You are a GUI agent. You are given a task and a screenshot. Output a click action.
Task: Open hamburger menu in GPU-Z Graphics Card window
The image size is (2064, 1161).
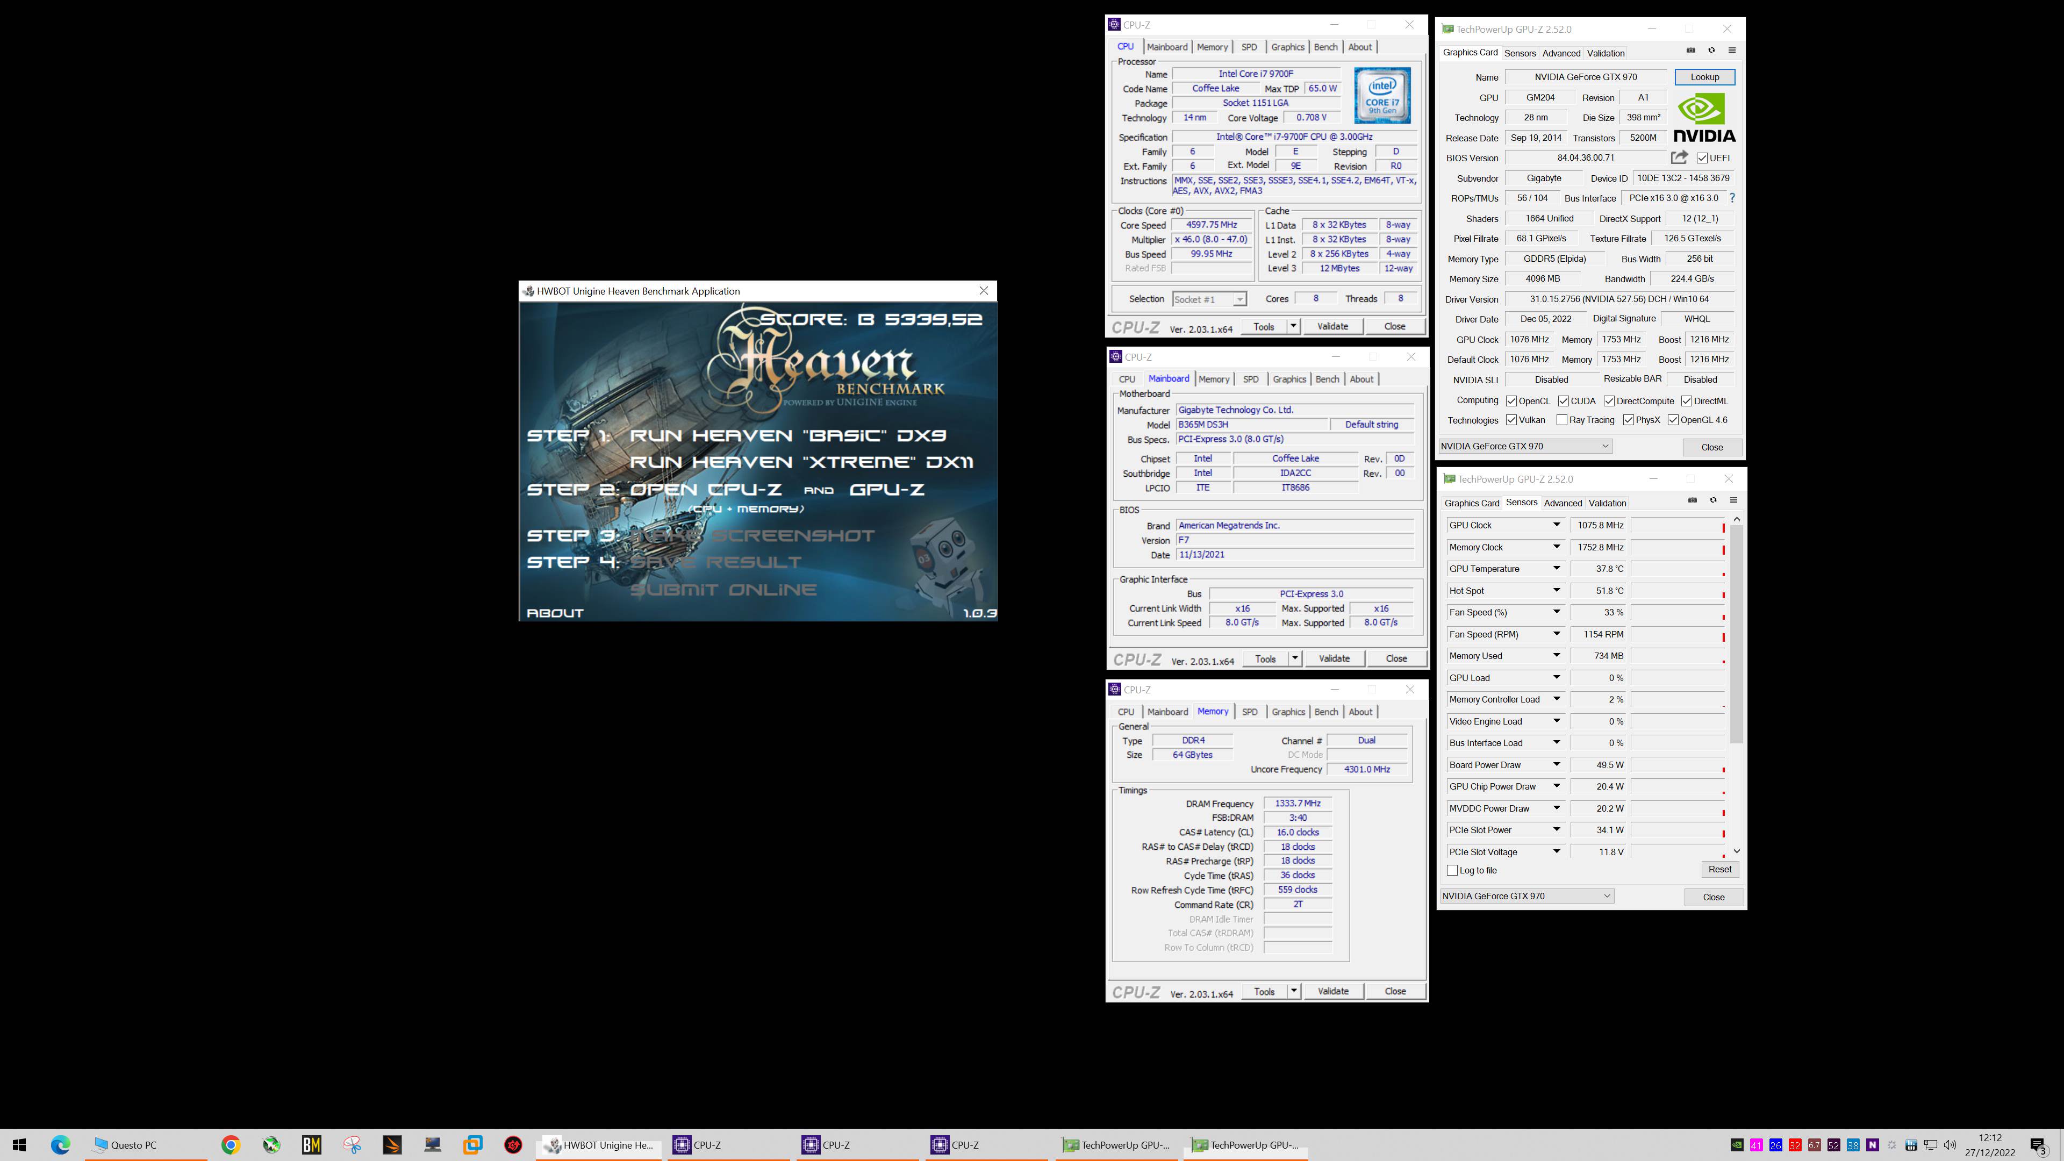point(1731,51)
